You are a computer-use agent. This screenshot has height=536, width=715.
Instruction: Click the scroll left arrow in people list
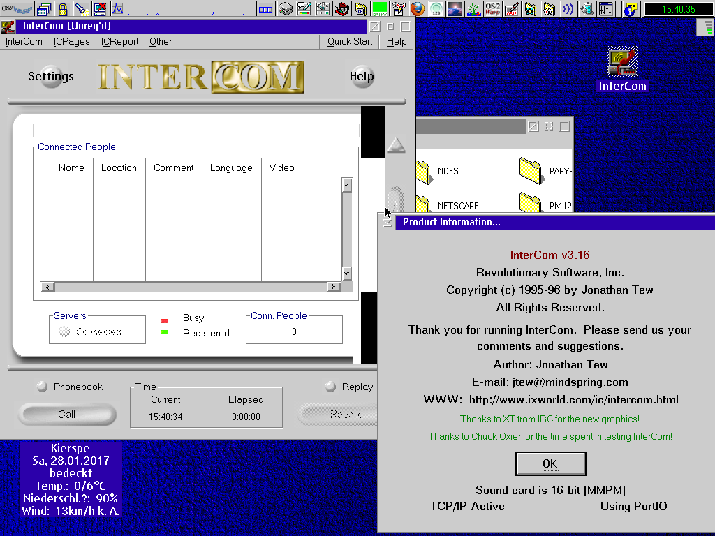[x=47, y=287]
